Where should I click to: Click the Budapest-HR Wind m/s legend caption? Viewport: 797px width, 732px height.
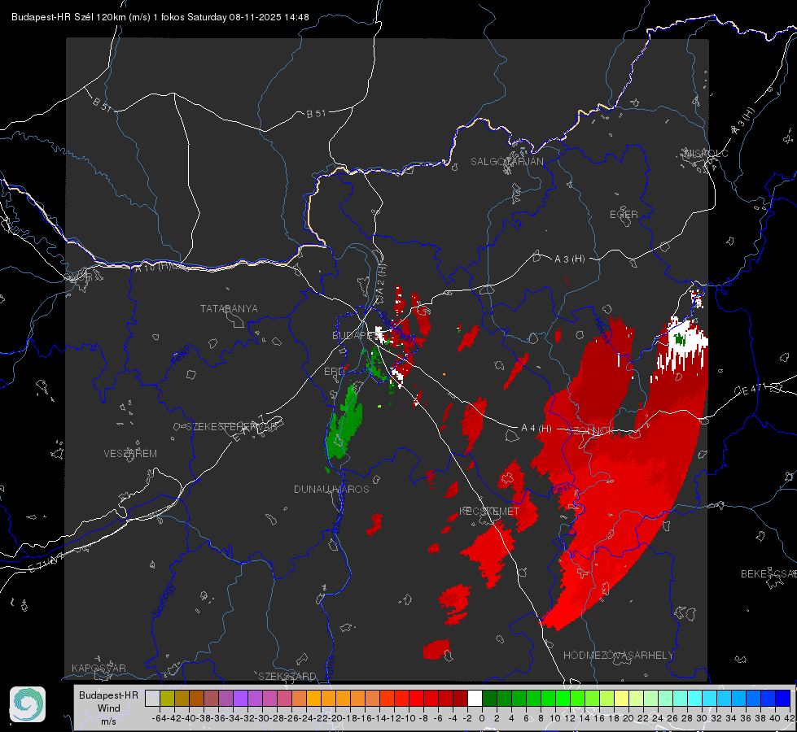point(109,708)
